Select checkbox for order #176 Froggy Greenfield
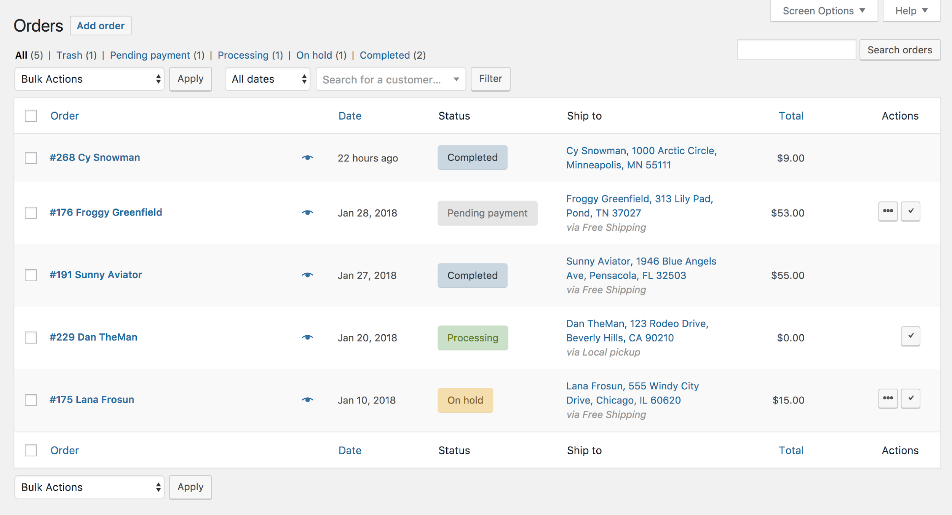This screenshot has height=515, width=952. 31,212
